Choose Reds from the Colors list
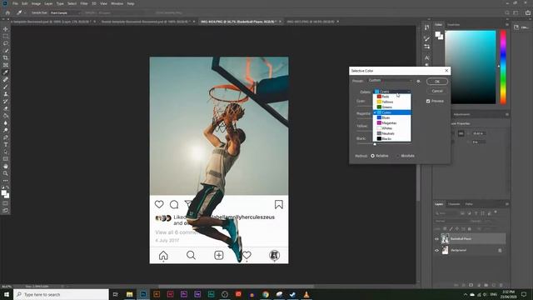The height and width of the screenshot is (300, 533). click(392, 97)
